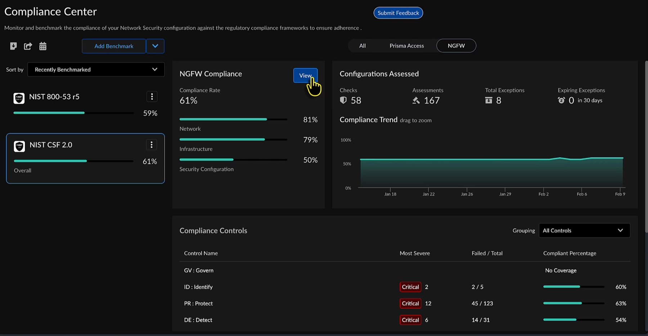Open three-dot menu for NIST CSF 2.0

152,145
